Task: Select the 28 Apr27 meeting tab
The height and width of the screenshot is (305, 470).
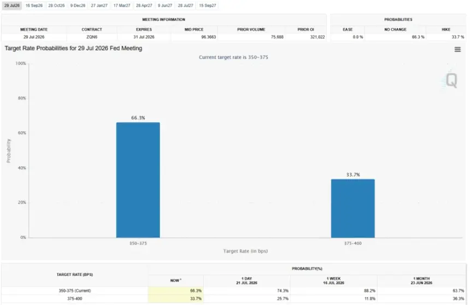Action: click(x=144, y=5)
